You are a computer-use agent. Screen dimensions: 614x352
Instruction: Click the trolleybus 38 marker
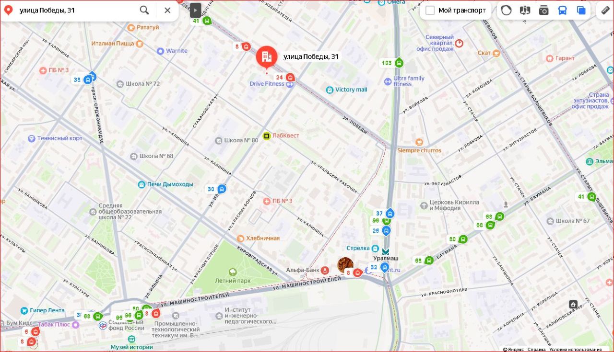(x=88, y=80)
